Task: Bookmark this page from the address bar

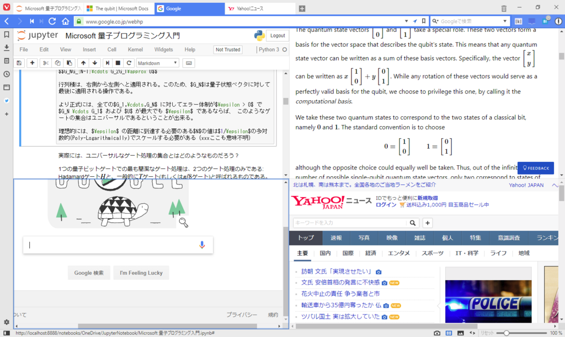Action: pyautogui.click(x=424, y=21)
